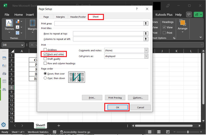This screenshot has height=135, width=206.
Task: Click the Print area input field
Action: 99,24
